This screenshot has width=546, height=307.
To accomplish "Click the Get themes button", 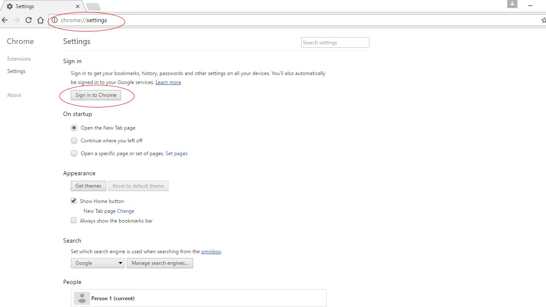I will 88,186.
